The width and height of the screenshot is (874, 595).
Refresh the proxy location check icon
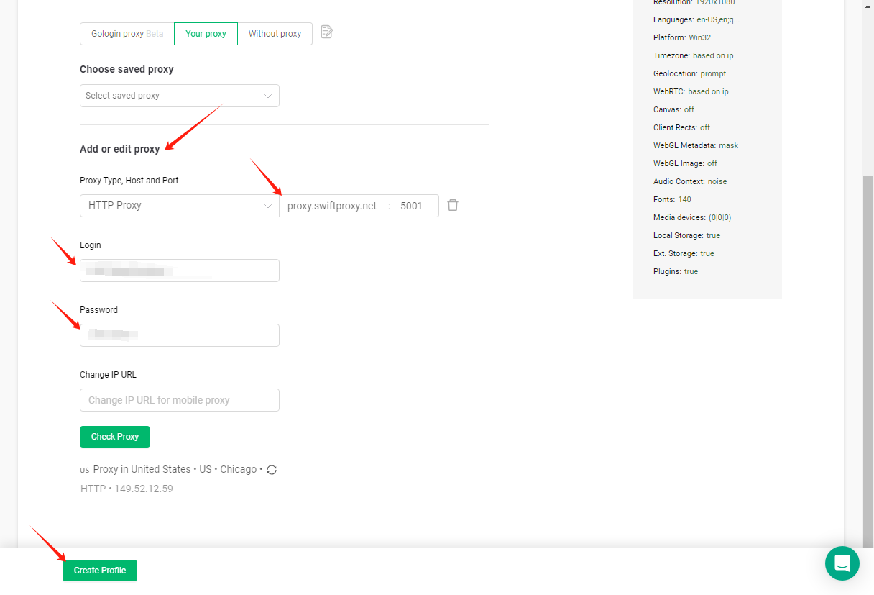[272, 470]
